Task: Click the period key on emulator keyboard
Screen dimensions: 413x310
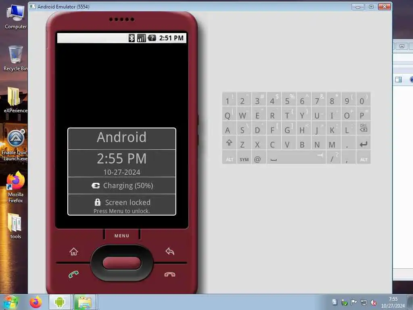Action: (x=348, y=143)
